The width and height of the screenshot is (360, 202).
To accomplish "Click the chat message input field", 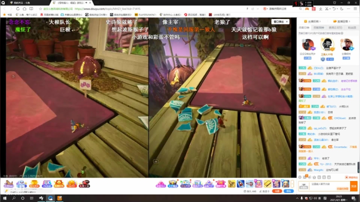I will point(329,186).
